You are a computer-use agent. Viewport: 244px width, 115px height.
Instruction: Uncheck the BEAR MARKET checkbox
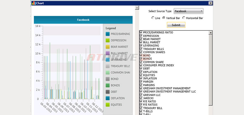coord(141,39)
